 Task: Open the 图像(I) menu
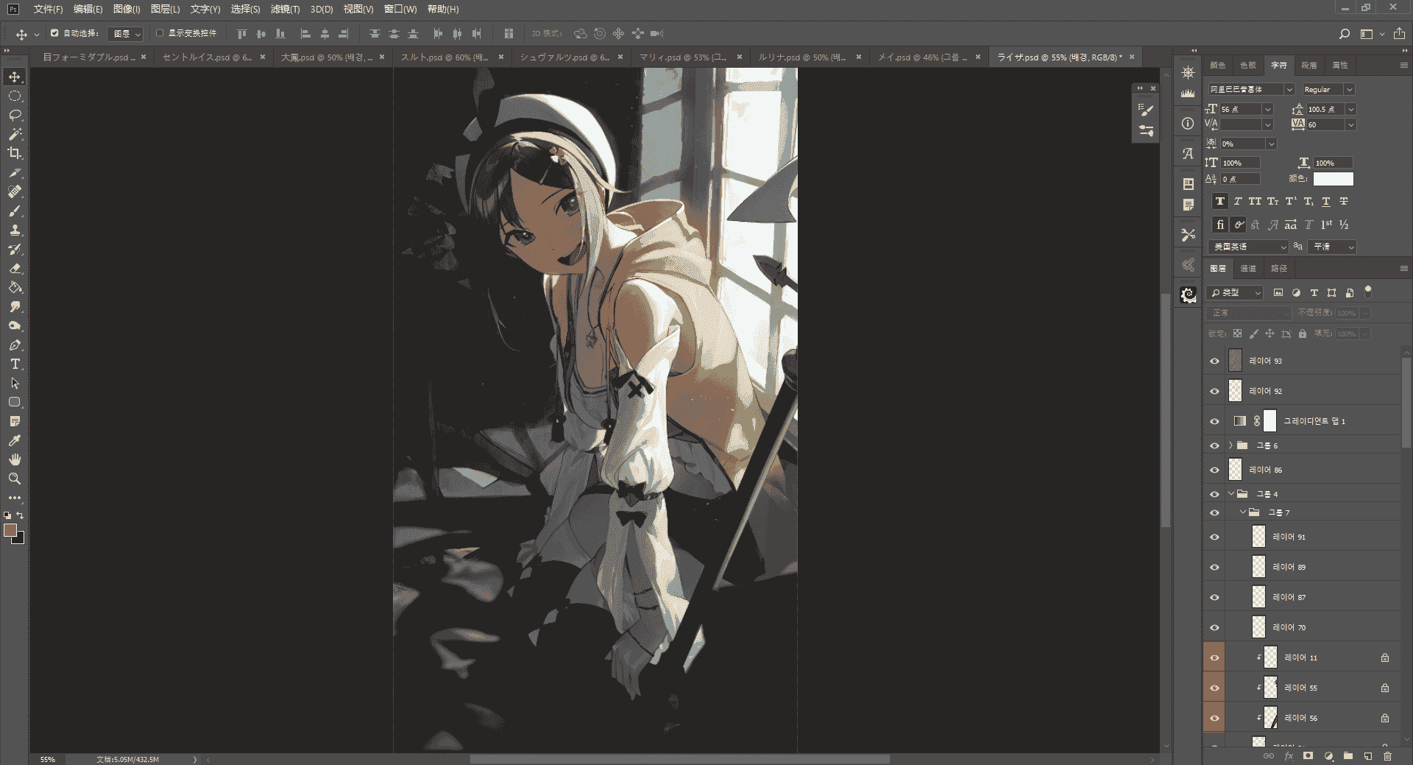pos(127,10)
